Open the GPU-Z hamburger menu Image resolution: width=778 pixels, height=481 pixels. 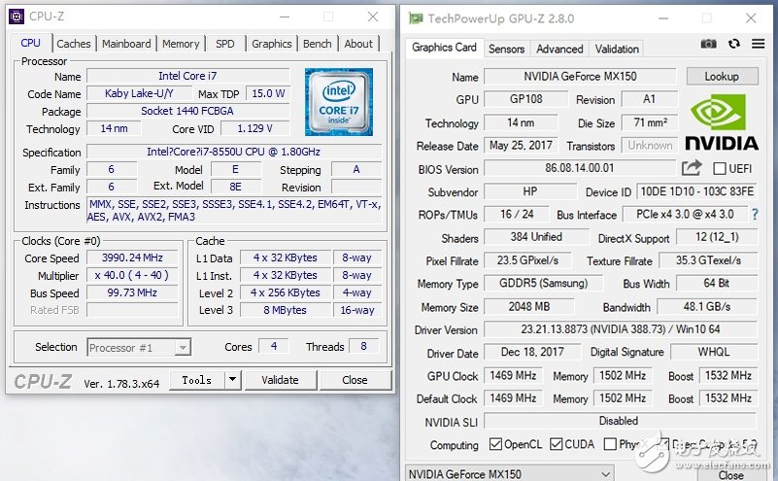[x=758, y=44]
